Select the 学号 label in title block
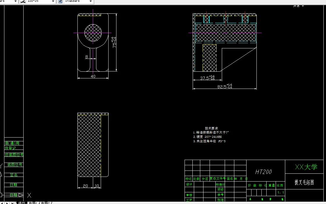326x204 pixels. [221, 195]
